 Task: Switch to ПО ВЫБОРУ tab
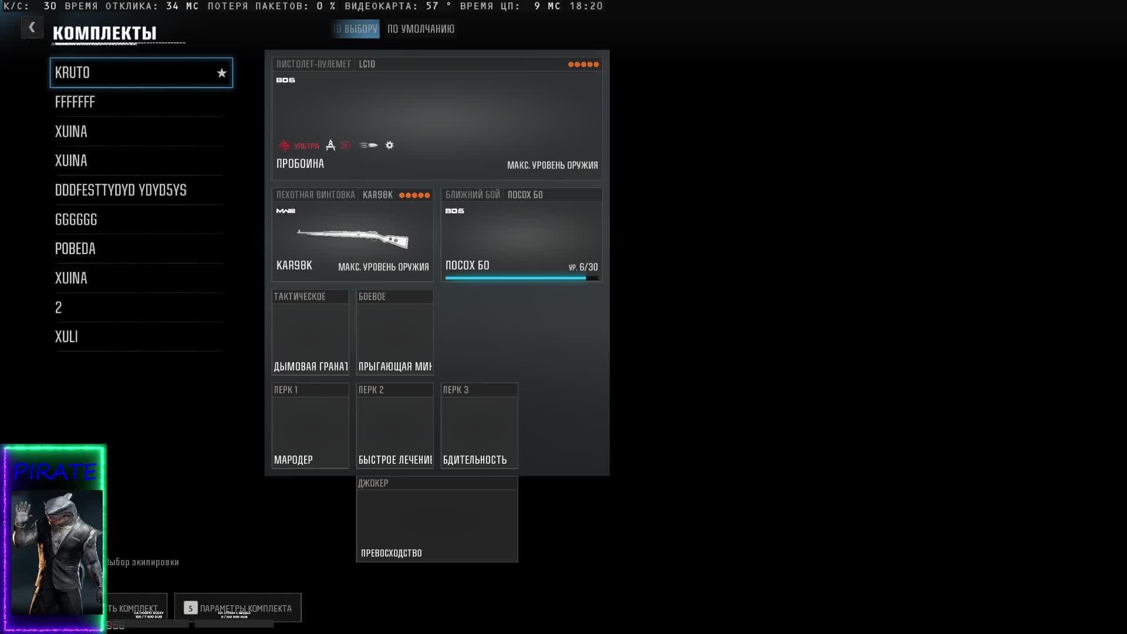pos(356,29)
